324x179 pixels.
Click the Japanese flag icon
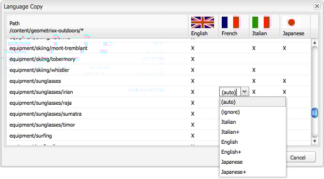[x=292, y=22]
